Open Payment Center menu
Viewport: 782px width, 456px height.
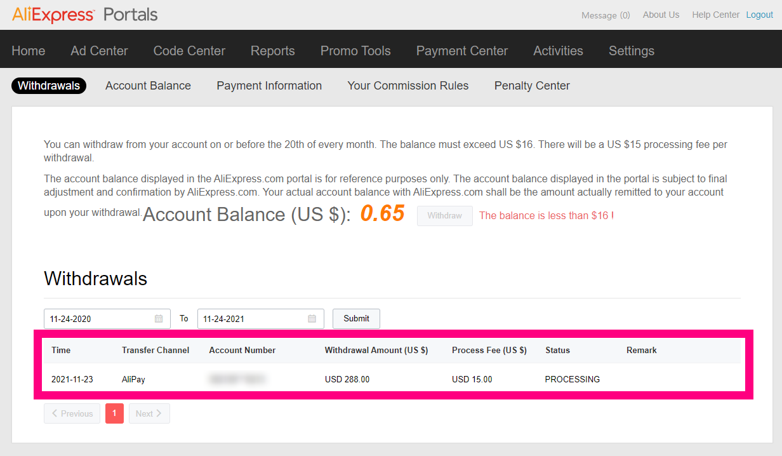point(462,51)
